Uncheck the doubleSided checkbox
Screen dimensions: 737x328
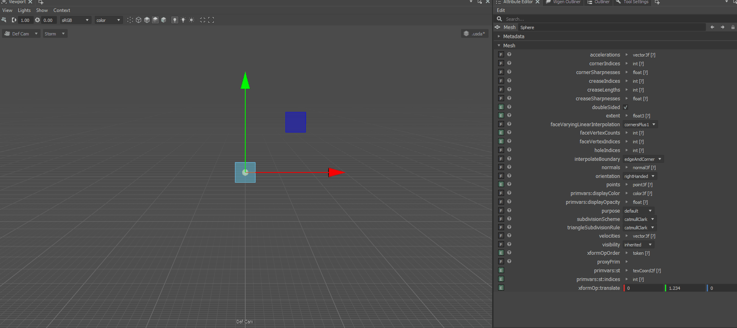click(x=626, y=107)
